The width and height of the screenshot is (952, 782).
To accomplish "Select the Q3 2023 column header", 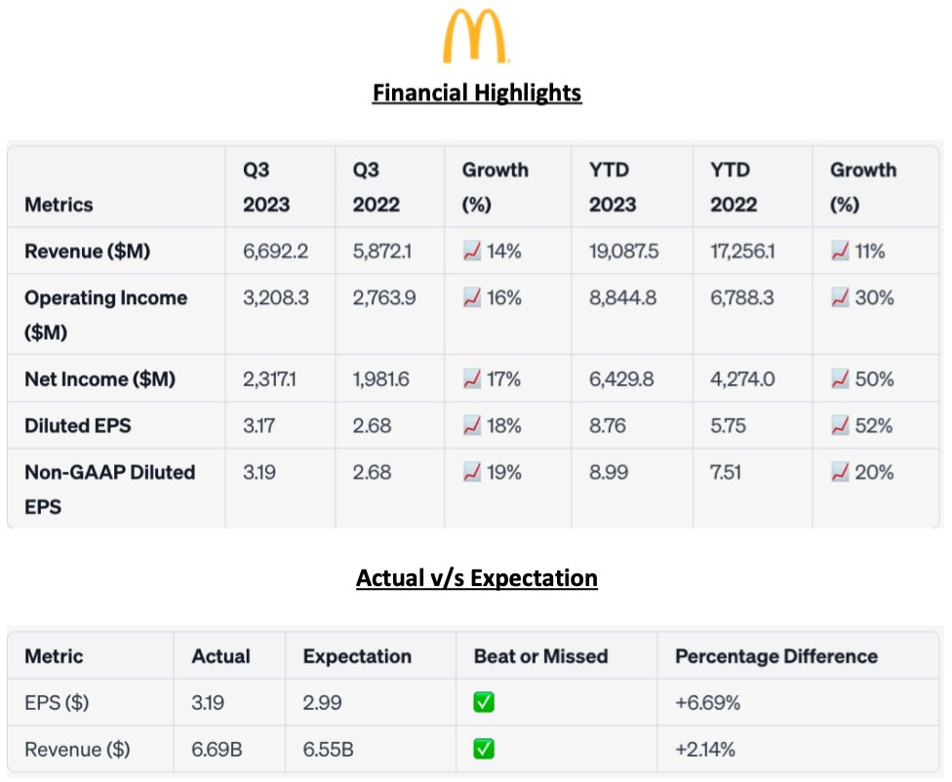I will (266, 187).
